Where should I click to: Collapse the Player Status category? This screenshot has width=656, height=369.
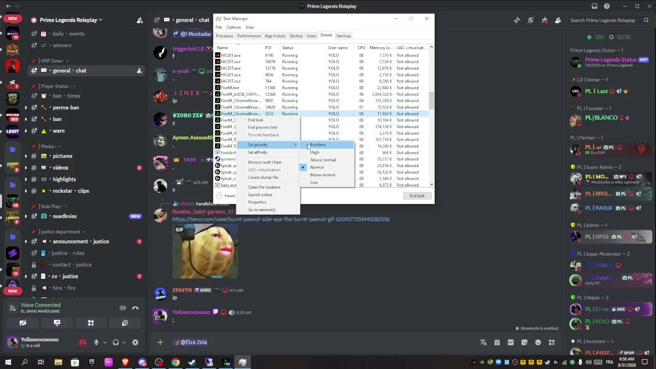click(58, 86)
